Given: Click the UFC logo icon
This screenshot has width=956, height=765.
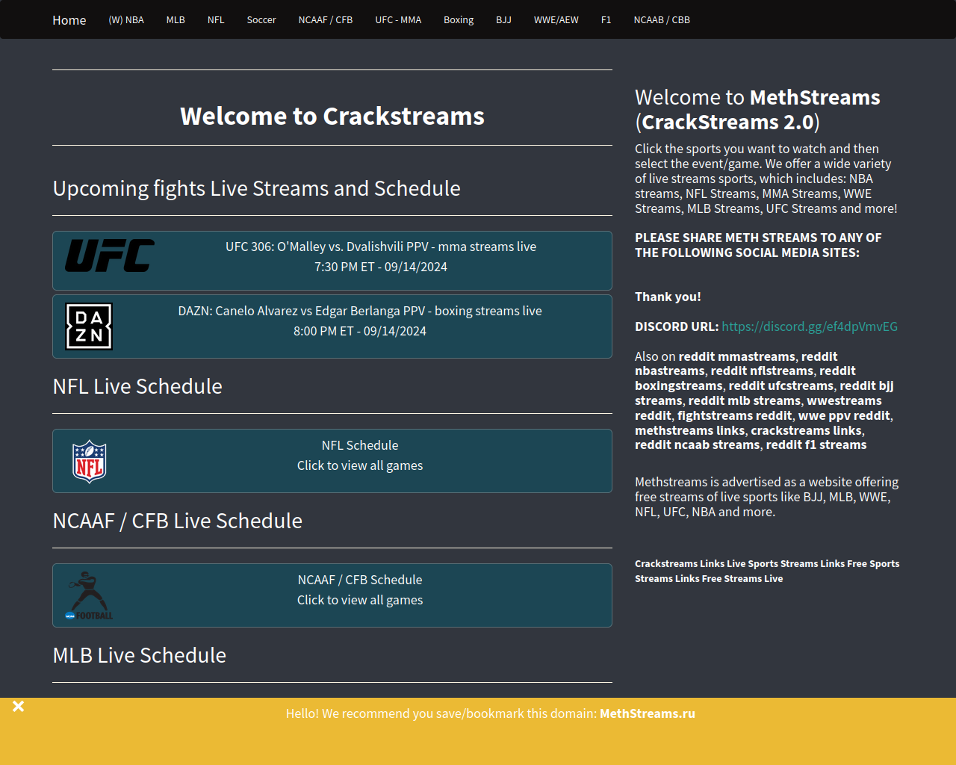Looking at the screenshot, I should pyautogui.click(x=110, y=255).
